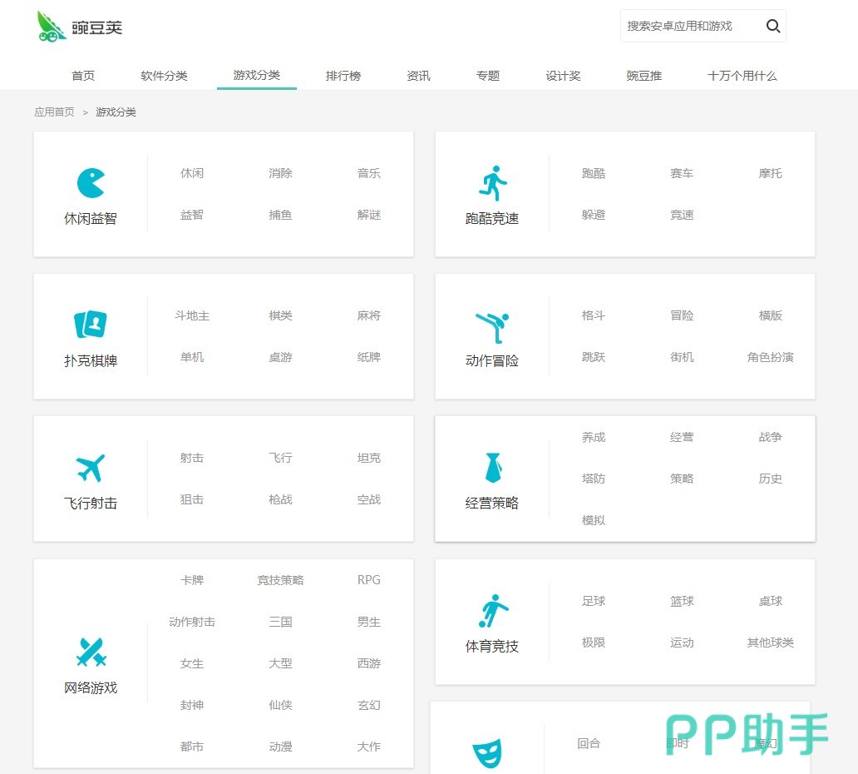Open the 斗地主 subcategory link

[192, 315]
